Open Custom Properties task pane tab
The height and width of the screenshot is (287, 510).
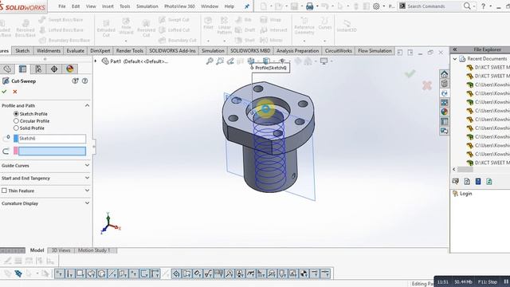(444, 121)
